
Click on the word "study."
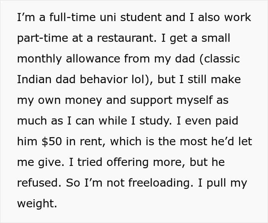[x=156, y=121]
